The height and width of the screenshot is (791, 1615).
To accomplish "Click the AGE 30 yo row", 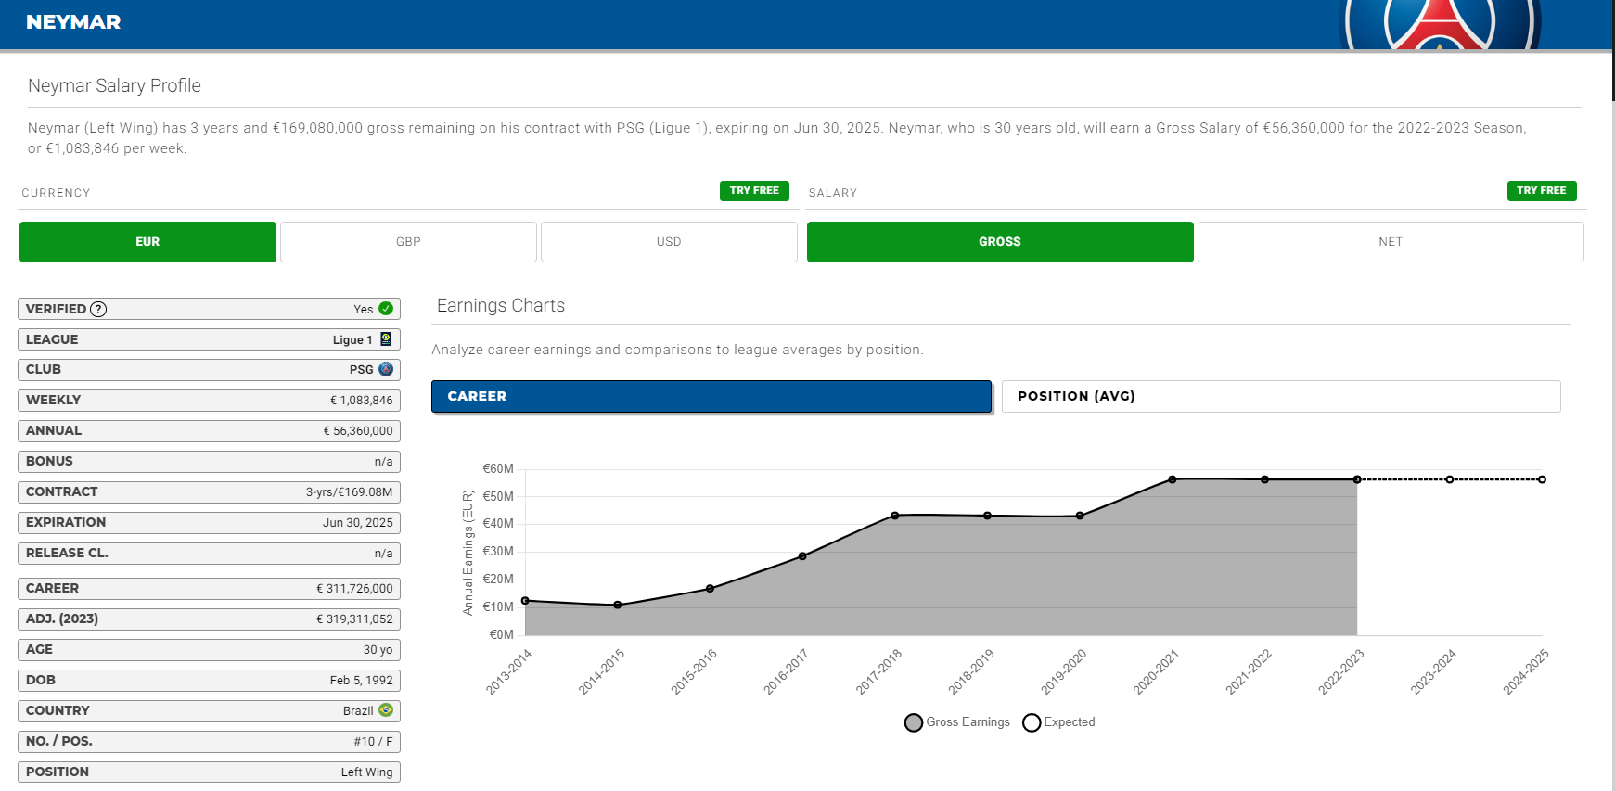I will (209, 650).
